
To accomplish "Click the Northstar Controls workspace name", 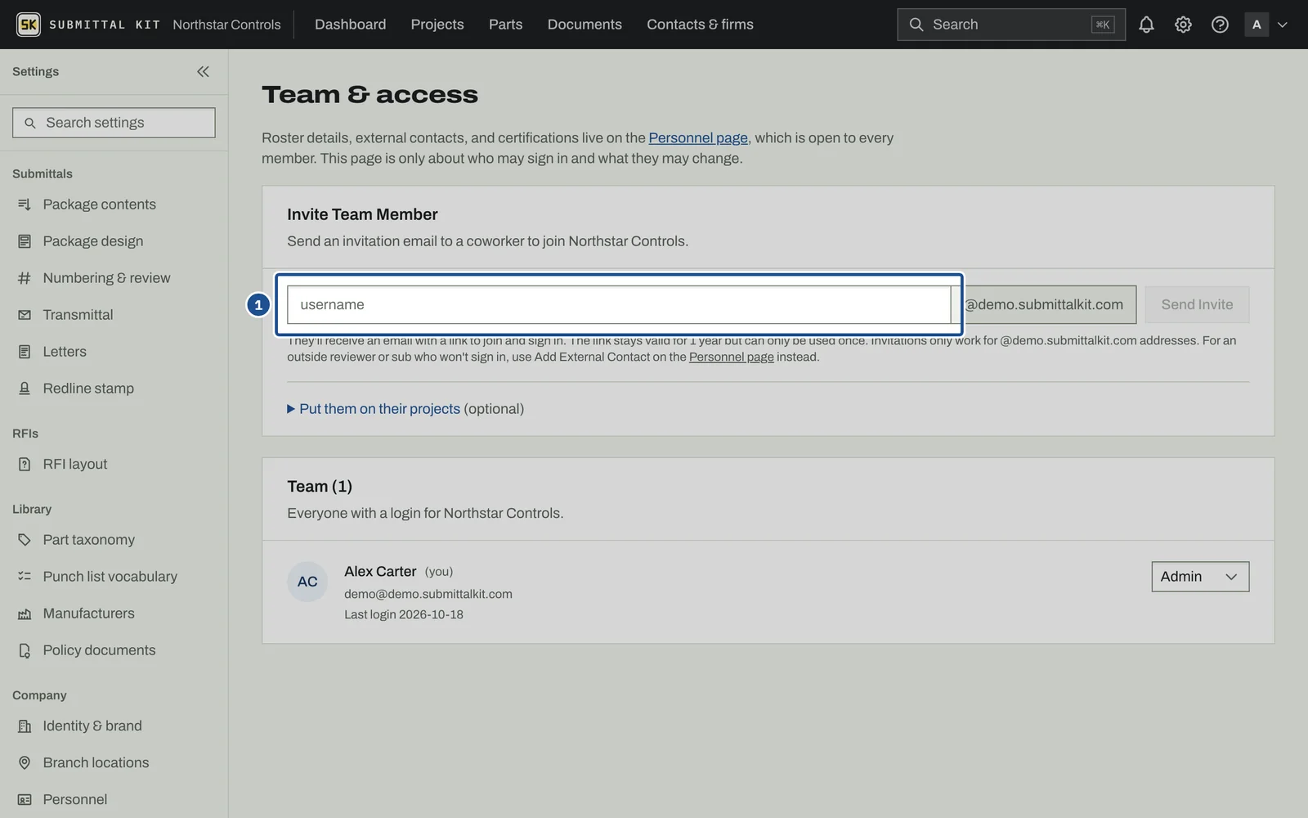I will tap(226, 25).
